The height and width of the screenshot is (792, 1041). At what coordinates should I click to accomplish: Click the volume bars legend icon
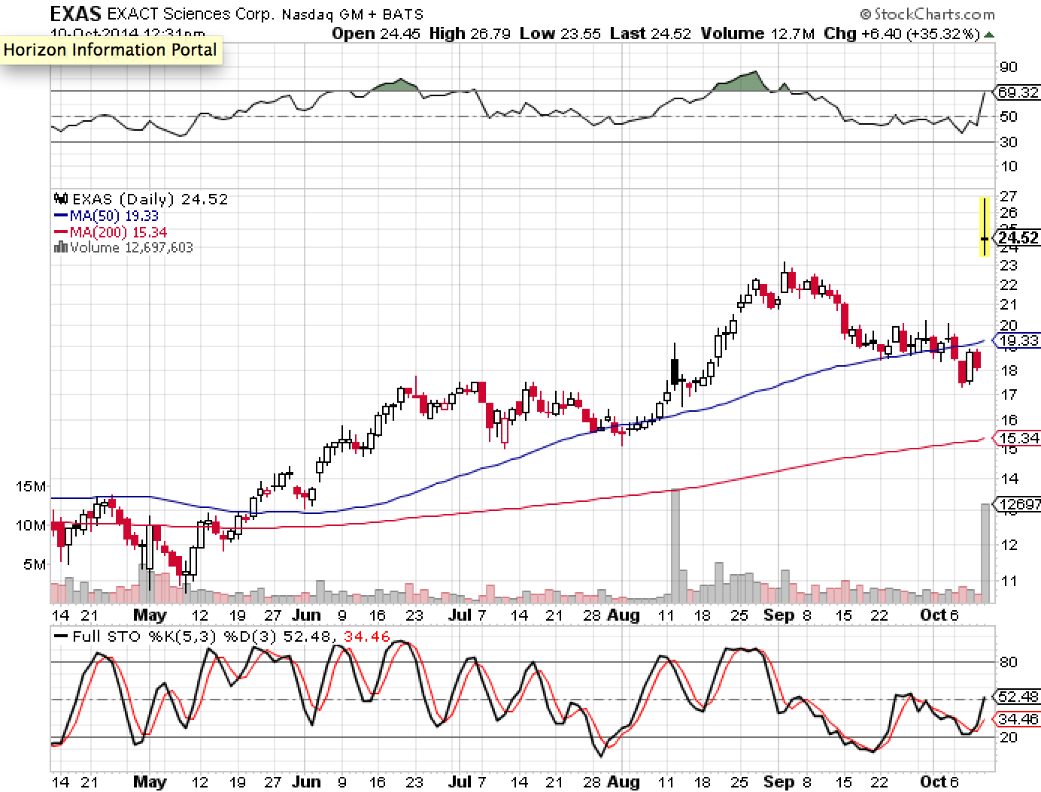(61, 247)
